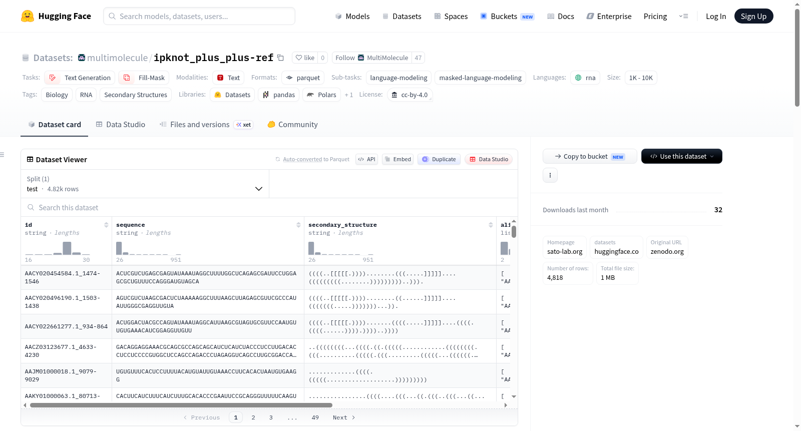Open the Use this dataset dropdown

pos(682,156)
